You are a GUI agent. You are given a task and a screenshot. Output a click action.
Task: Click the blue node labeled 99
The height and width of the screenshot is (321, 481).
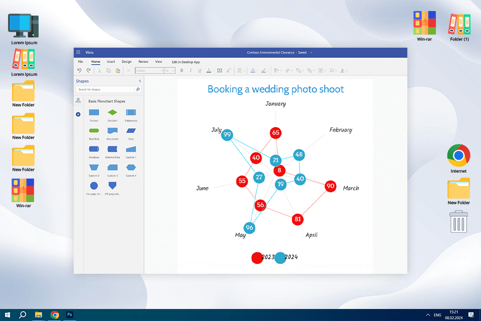coord(227,134)
